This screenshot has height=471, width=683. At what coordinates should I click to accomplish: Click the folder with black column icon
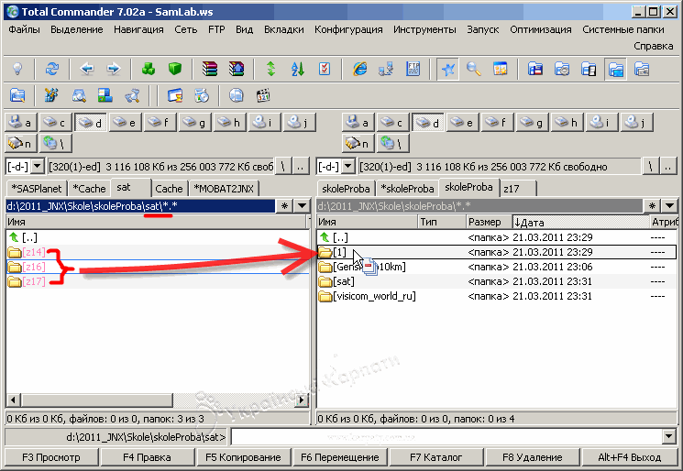pyautogui.click(x=589, y=69)
